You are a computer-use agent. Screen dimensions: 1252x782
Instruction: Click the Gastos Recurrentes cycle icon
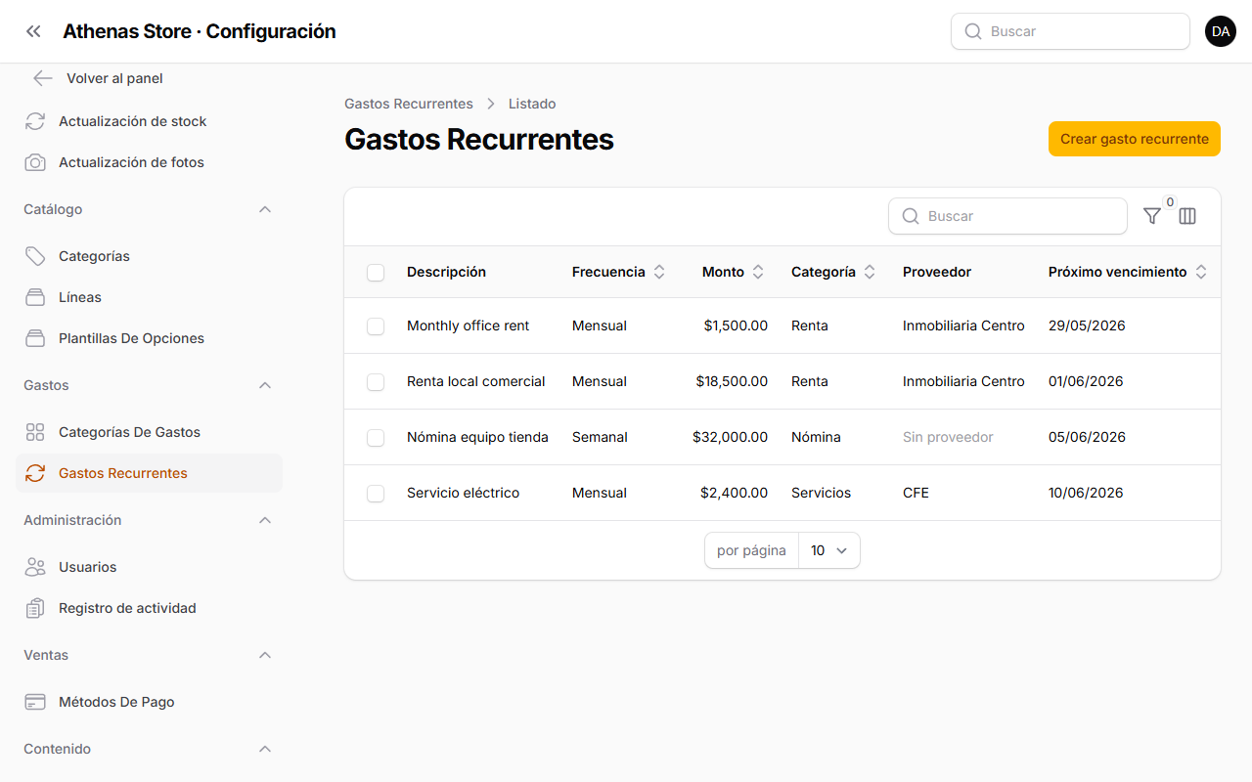35,473
